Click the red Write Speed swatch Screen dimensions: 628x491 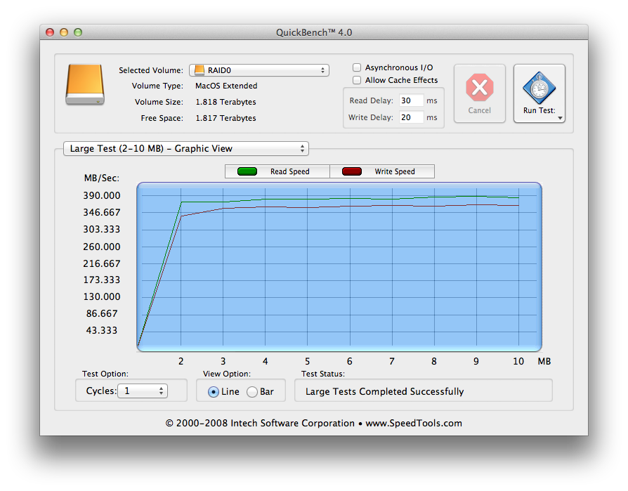pyautogui.click(x=352, y=171)
